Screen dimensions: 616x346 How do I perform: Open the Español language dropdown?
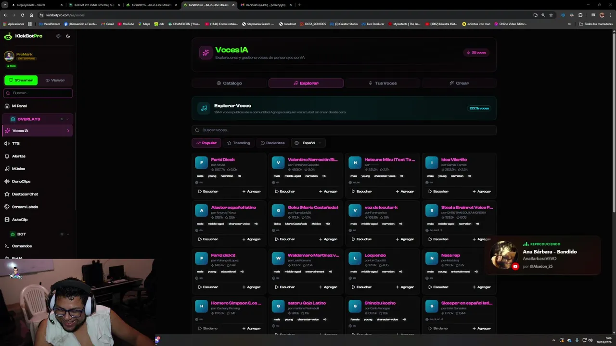308,143
